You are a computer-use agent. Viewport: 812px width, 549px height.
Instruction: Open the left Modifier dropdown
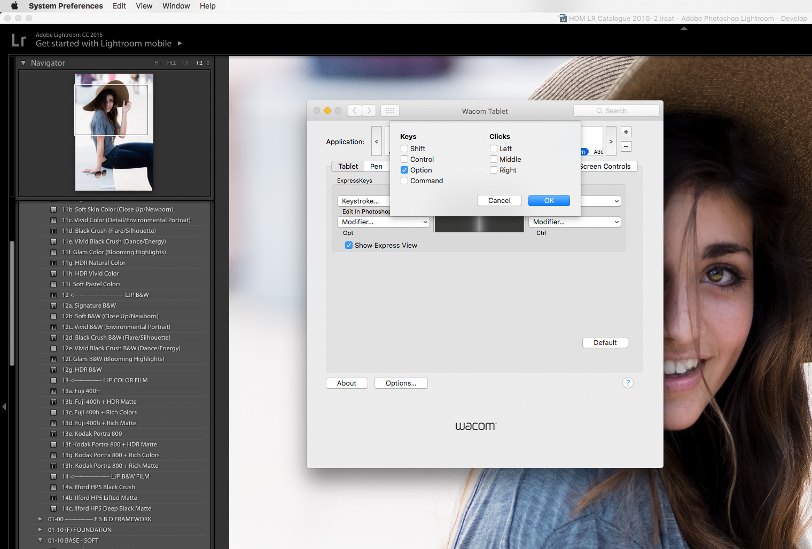[383, 222]
